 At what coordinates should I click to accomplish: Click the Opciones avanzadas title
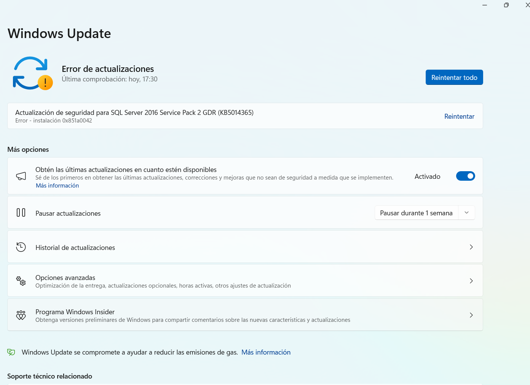[x=65, y=278]
